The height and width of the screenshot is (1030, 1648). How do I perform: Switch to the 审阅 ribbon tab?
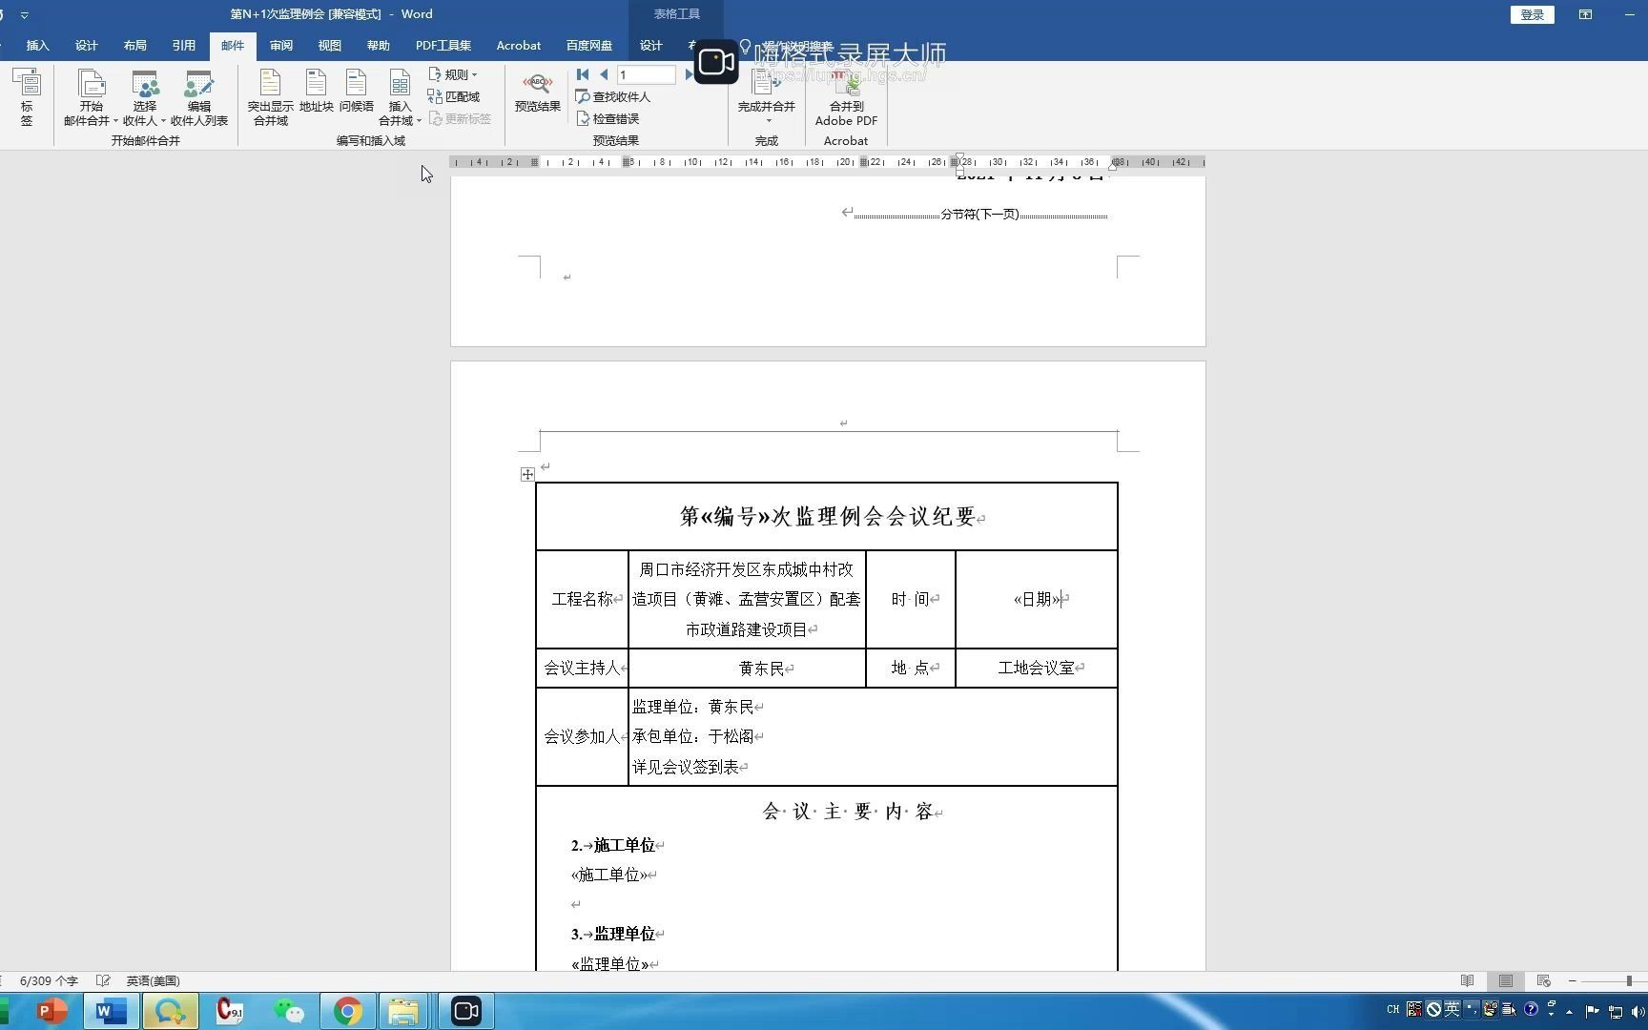pyautogui.click(x=280, y=45)
